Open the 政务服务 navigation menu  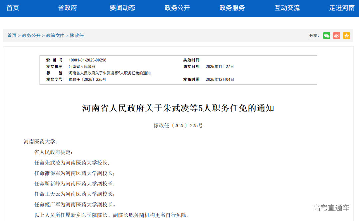click(232, 8)
